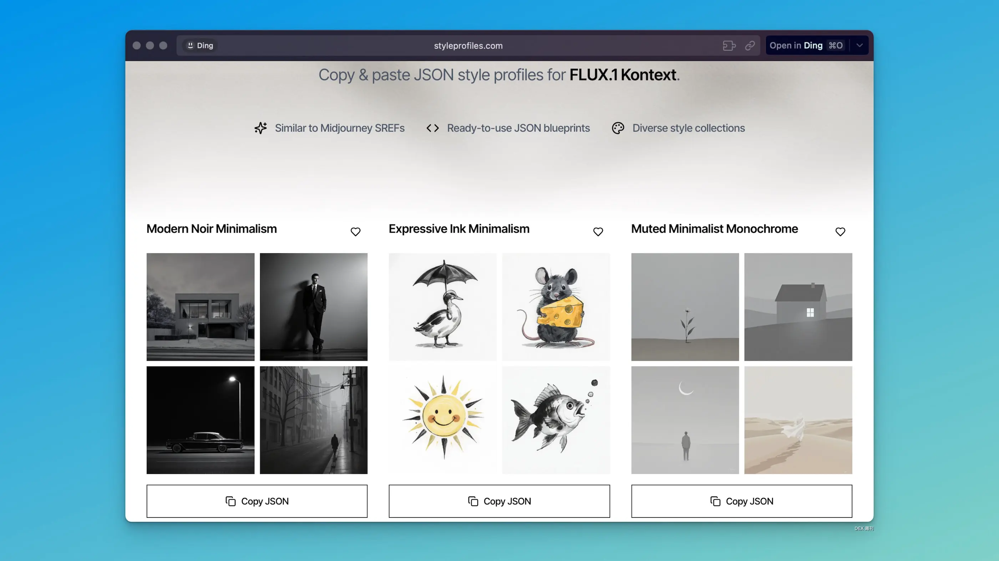
Task: Click the Muted Minimalist Monochrome heading
Action: click(x=714, y=229)
